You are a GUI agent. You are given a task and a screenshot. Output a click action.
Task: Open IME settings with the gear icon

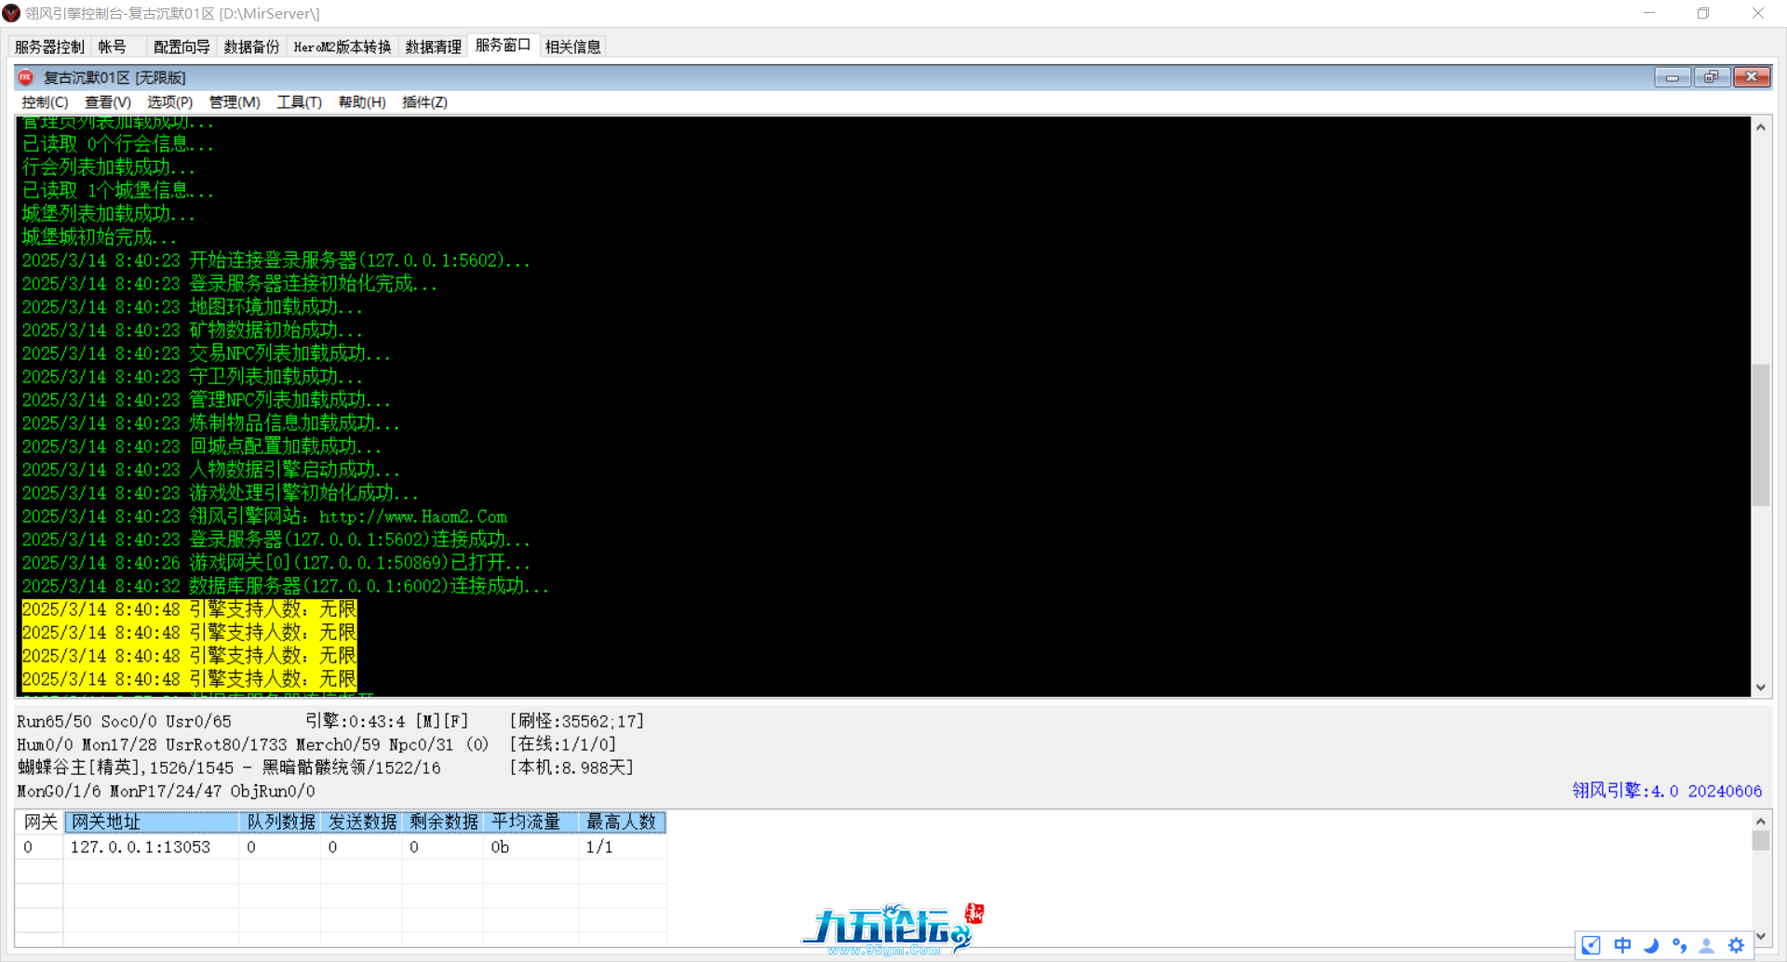[x=1737, y=945]
